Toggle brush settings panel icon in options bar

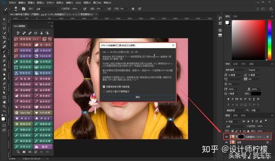pyautogui.click(x=24, y=9)
